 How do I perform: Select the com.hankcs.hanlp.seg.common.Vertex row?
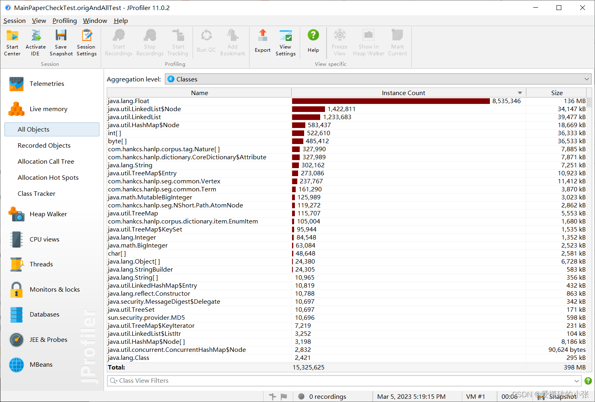pyautogui.click(x=347, y=181)
